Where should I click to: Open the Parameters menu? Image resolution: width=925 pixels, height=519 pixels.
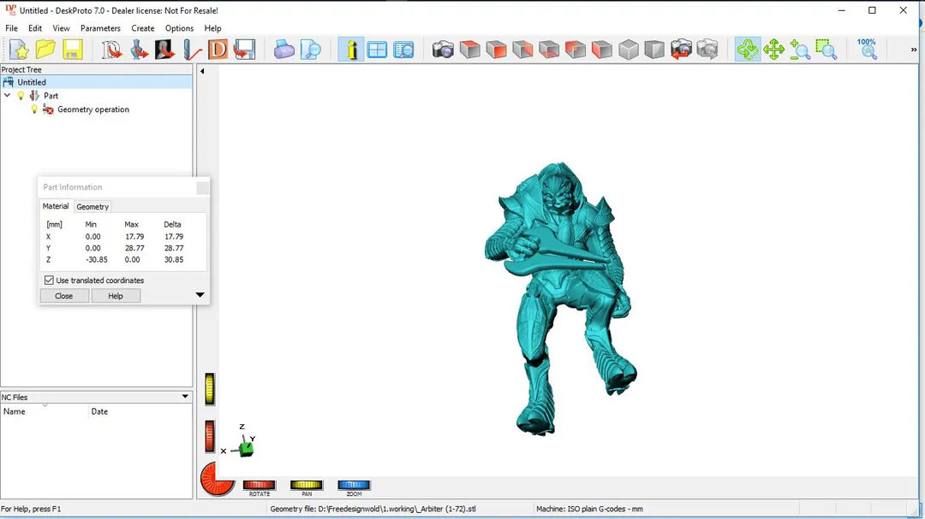tap(100, 28)
